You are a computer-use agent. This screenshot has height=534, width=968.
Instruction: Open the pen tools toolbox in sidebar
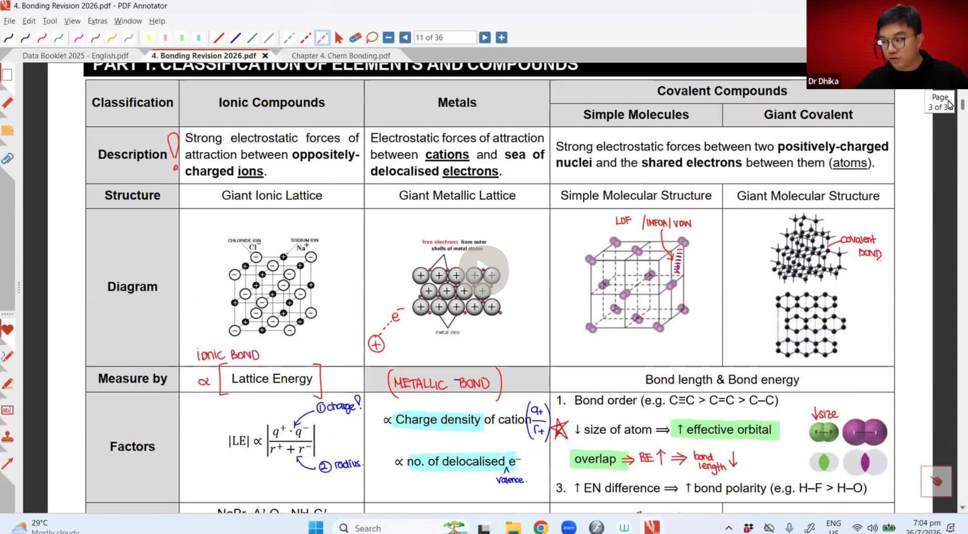[7, 356]
